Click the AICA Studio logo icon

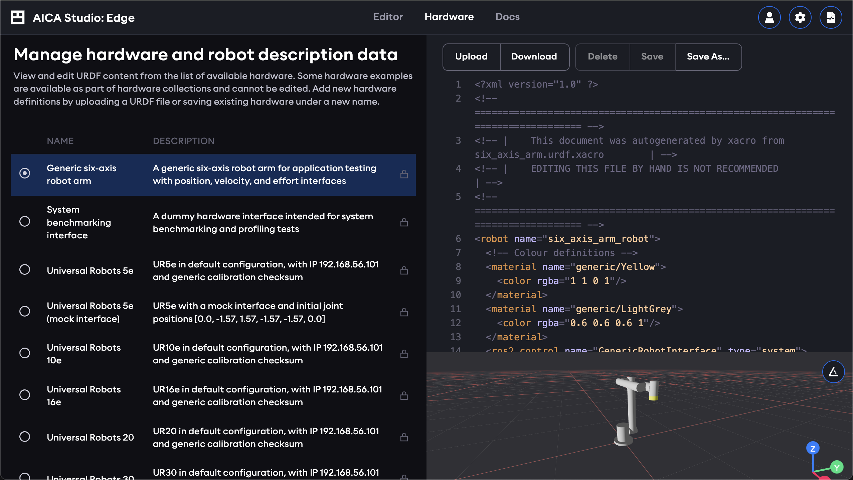click(x=18, y=17)
